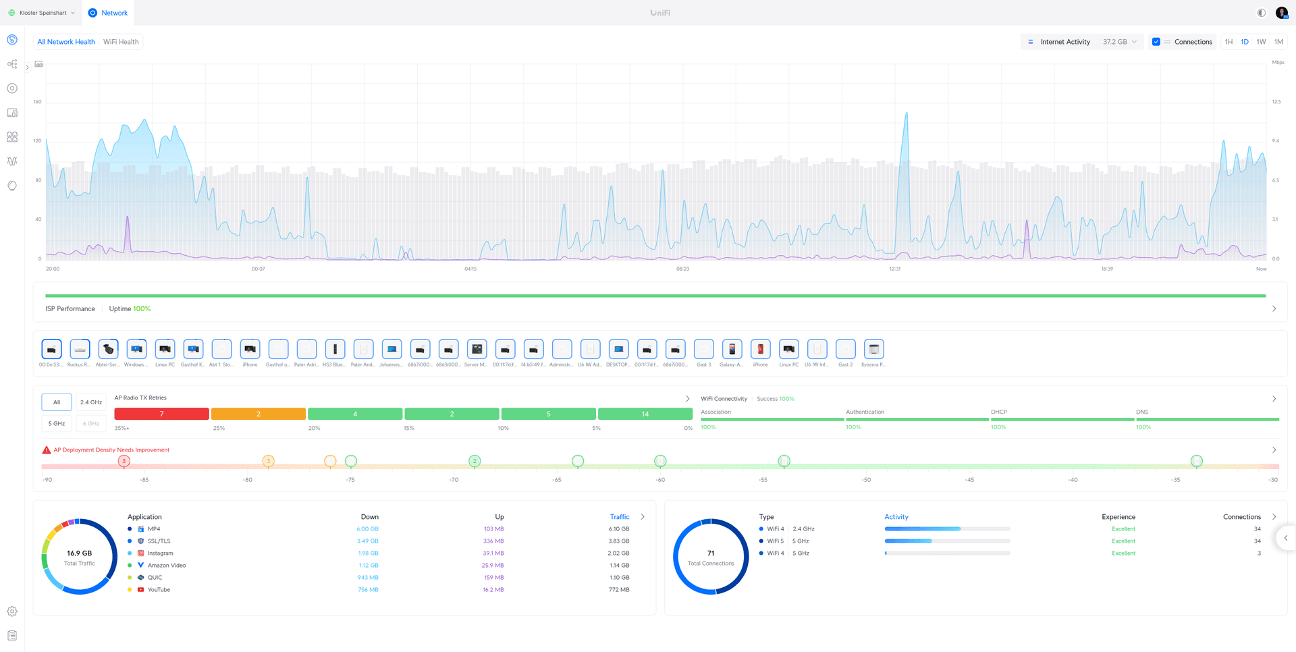Switch to the WiFi Health tab
Image resolution: width=1296 pixels, height=652 pixels.
[x=121, y=42]
